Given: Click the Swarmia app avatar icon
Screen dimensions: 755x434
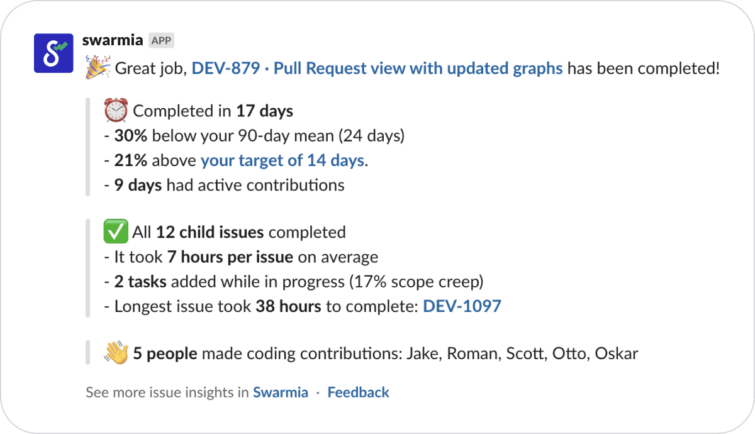Looking at the screenshot, I should 53,53.
